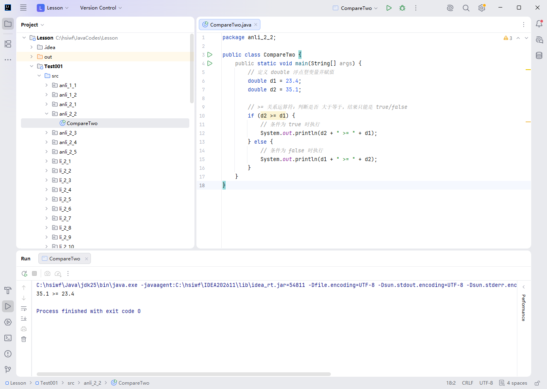Open the Services tool window
The image size is (547, 389).
click(x=8, y=322)
